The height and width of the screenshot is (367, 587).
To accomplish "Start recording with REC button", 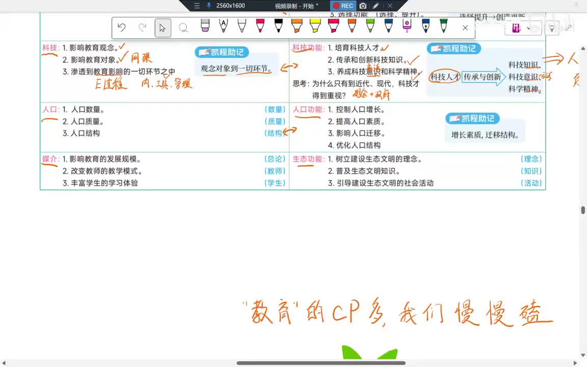I will [343, 6].
